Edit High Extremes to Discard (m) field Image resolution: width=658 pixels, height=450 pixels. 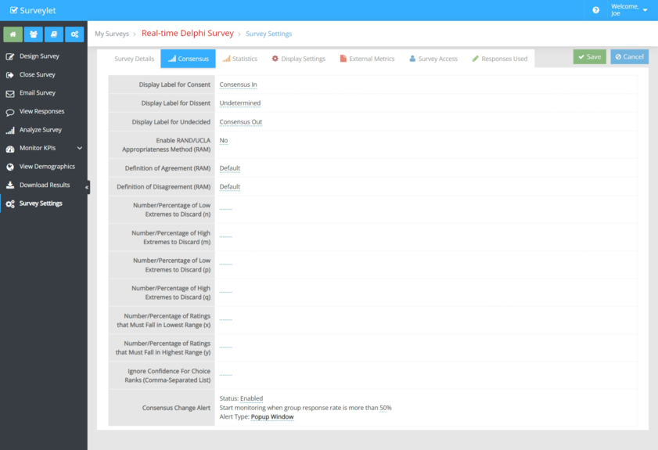[226, 237]
